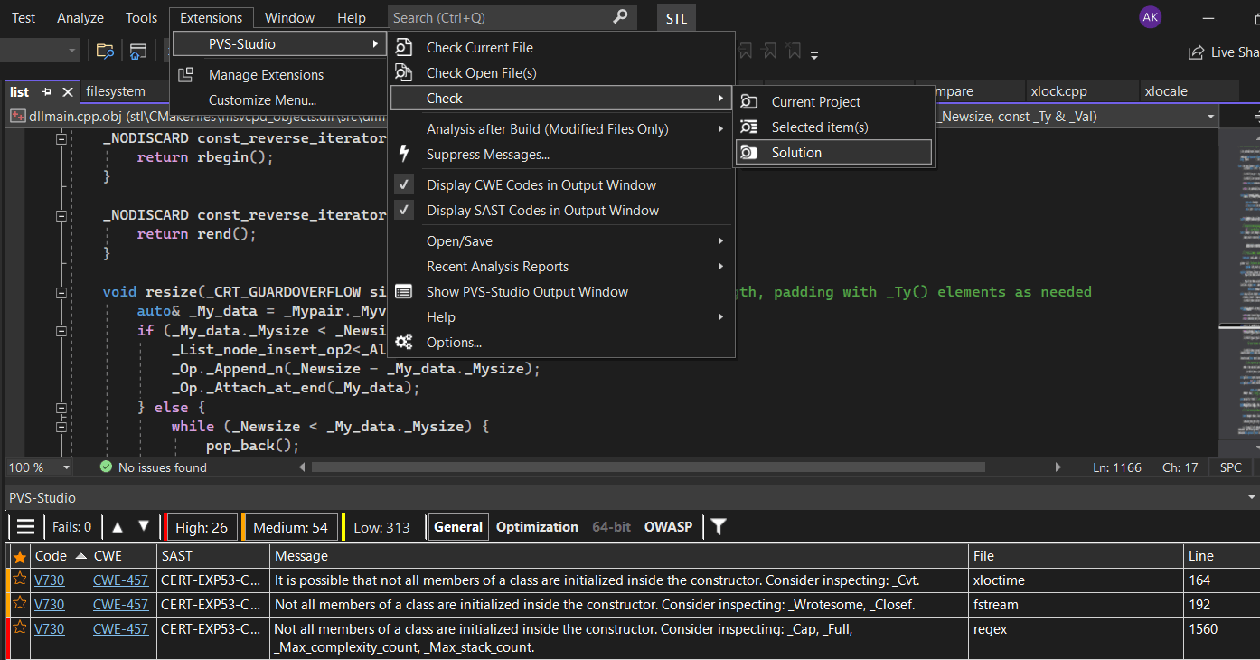
Task: Click the horizontal editor scrollbar
Action: (x=648, y=467)
